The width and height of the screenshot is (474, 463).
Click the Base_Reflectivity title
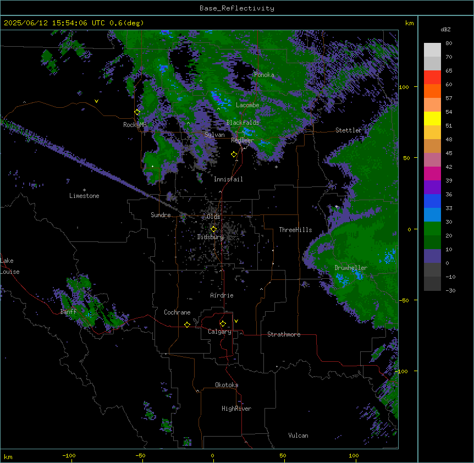(237, 8)
